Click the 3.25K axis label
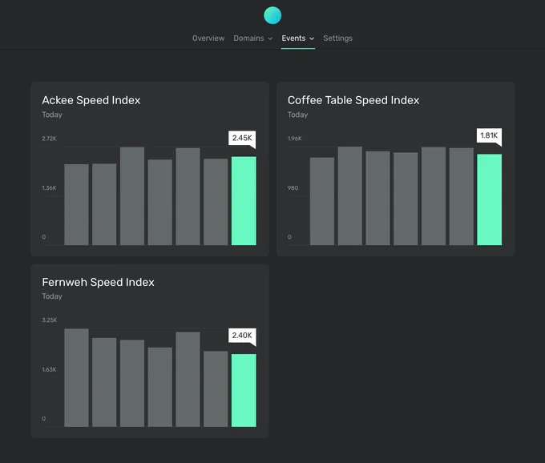The width and height of the screenshot is (545, 463). click(x=50, y=320)
